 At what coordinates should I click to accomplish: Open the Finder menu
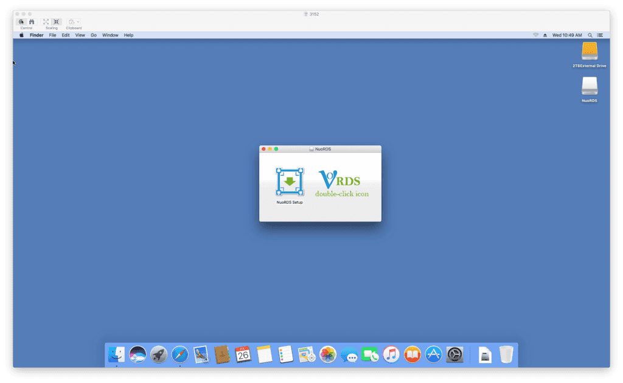pos(37,35)
